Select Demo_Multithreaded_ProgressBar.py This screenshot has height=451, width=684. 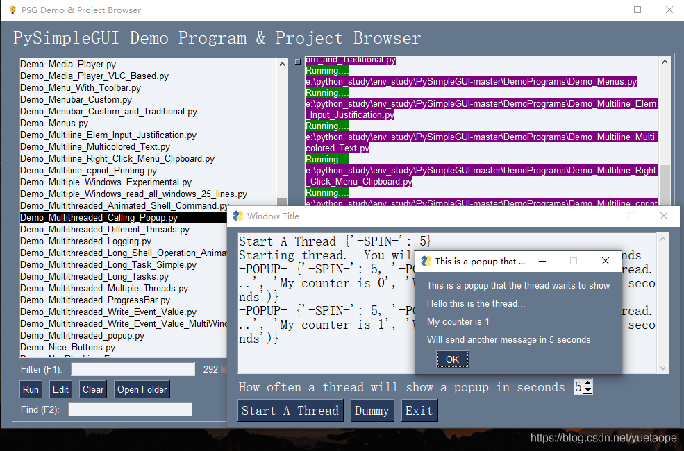click(x=95, y=300)
